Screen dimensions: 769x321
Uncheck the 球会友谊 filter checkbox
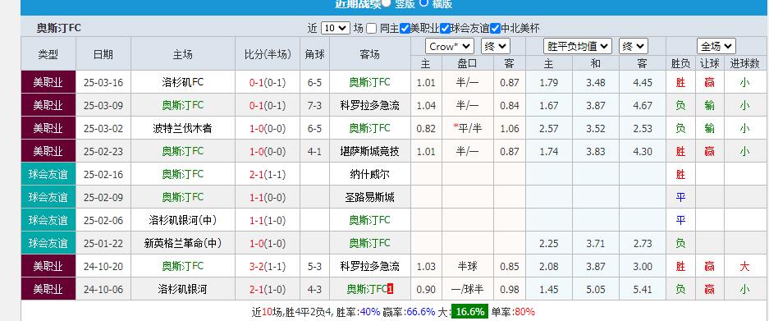click(446, 29)
